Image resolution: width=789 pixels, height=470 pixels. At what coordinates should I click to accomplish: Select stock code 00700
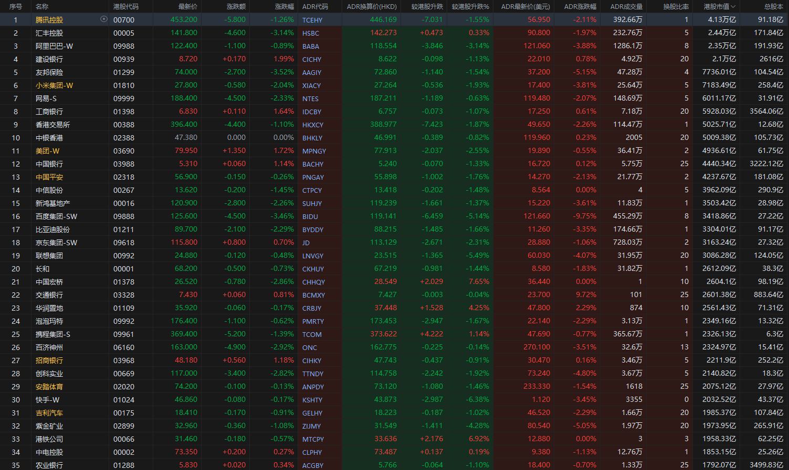coord(124,19)
